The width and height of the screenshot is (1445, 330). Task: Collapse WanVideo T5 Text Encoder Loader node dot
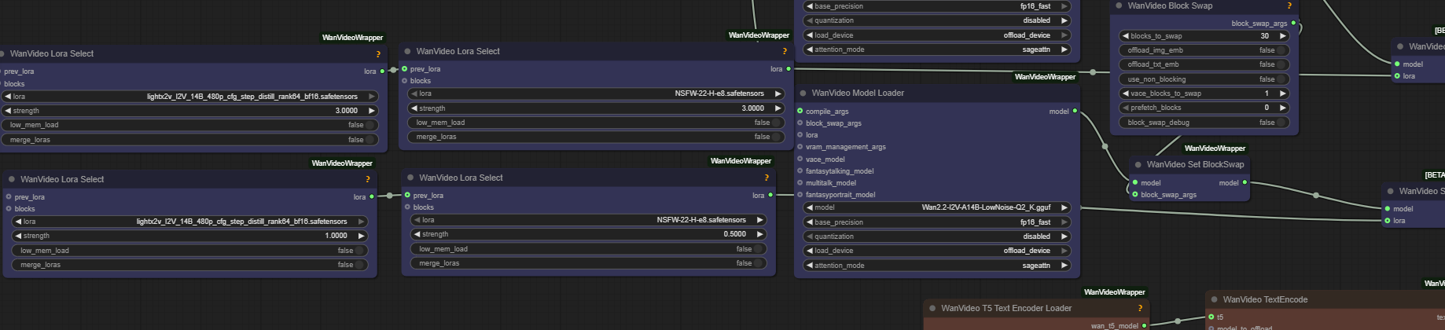932,308
